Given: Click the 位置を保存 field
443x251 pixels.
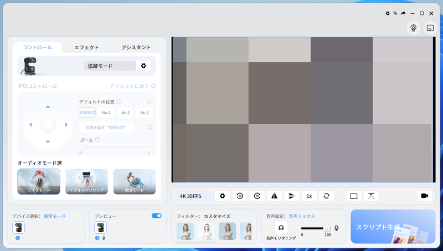Looking at the screenshot, I should coord(106,128).
